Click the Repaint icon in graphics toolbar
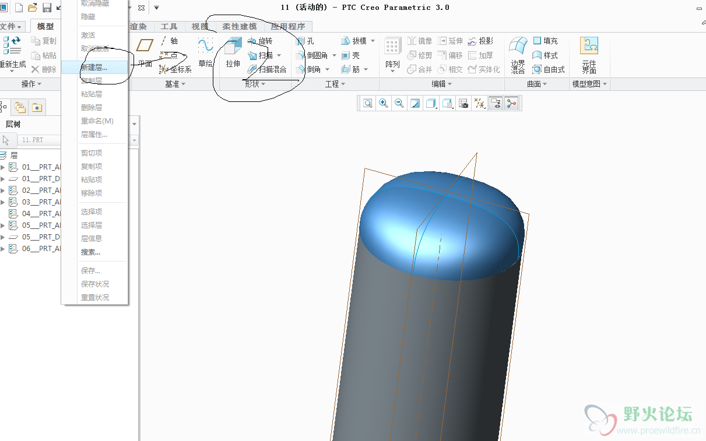706x441 pixels. tap(416, 104)
